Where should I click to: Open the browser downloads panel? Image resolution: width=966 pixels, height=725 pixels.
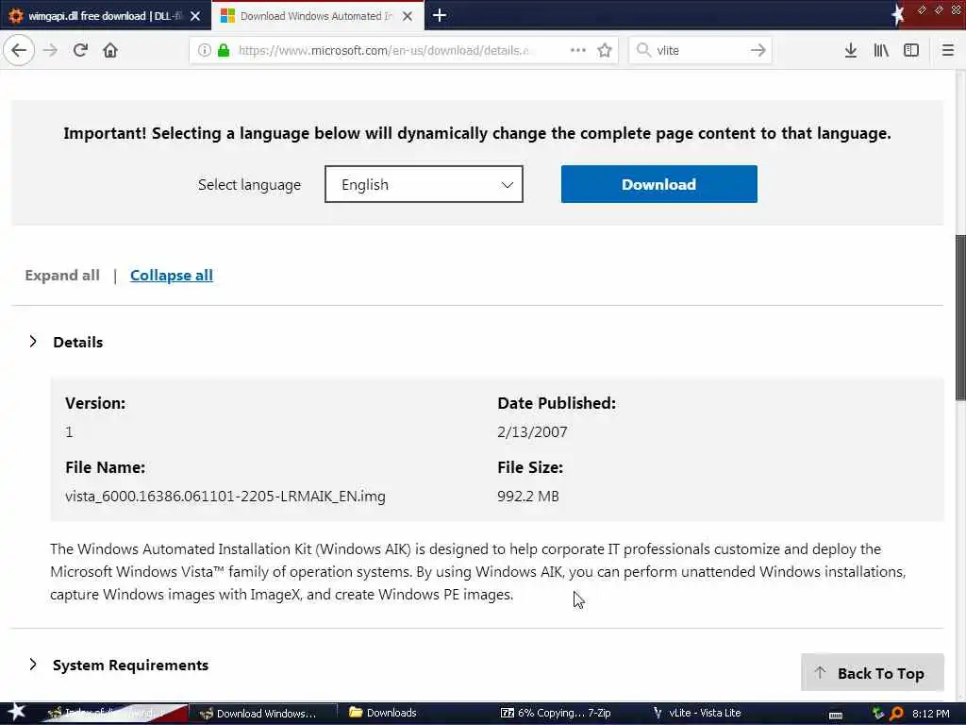point(851,50)
